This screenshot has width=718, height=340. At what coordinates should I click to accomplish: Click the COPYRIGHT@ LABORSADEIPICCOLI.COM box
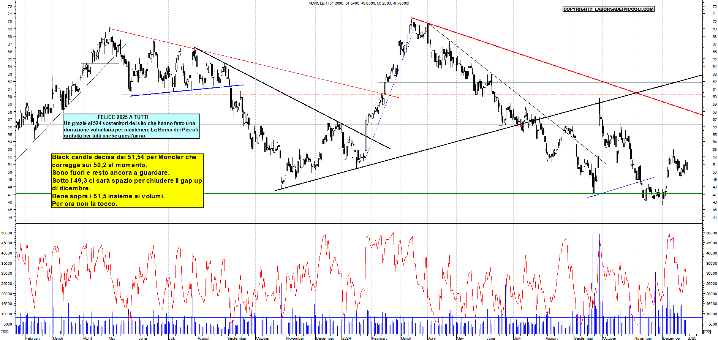coord(608,9)
